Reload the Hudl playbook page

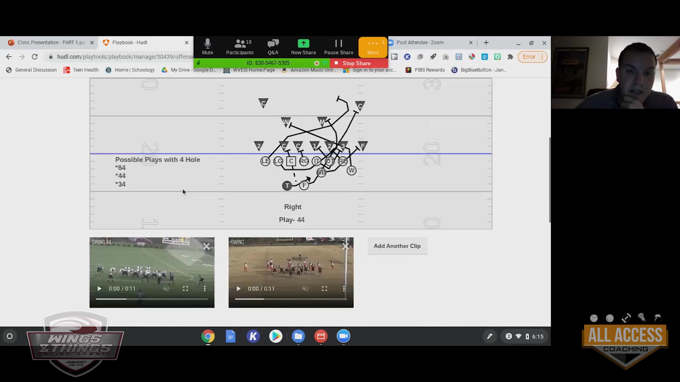[x=35, y=57]
